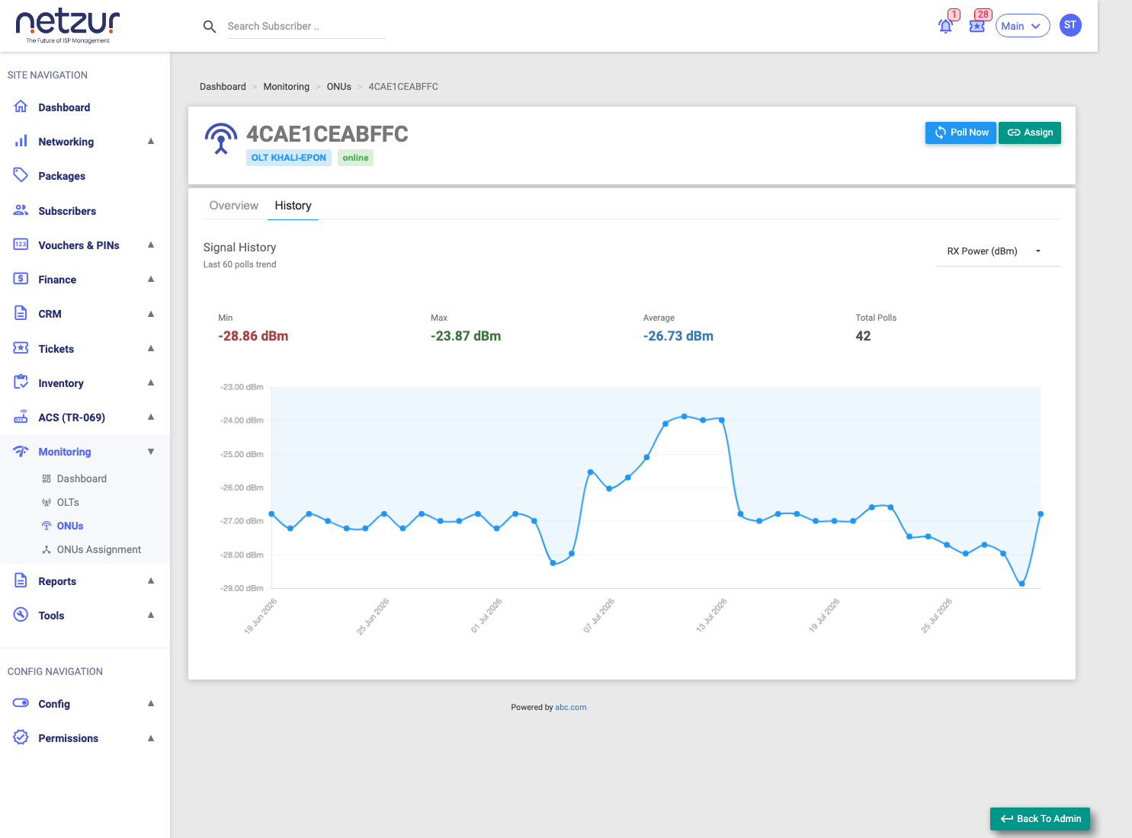This screenshot has height=838, width=1132.
Task: Click the OLTs antenna icon in submenu
Action: pos(46,502)
